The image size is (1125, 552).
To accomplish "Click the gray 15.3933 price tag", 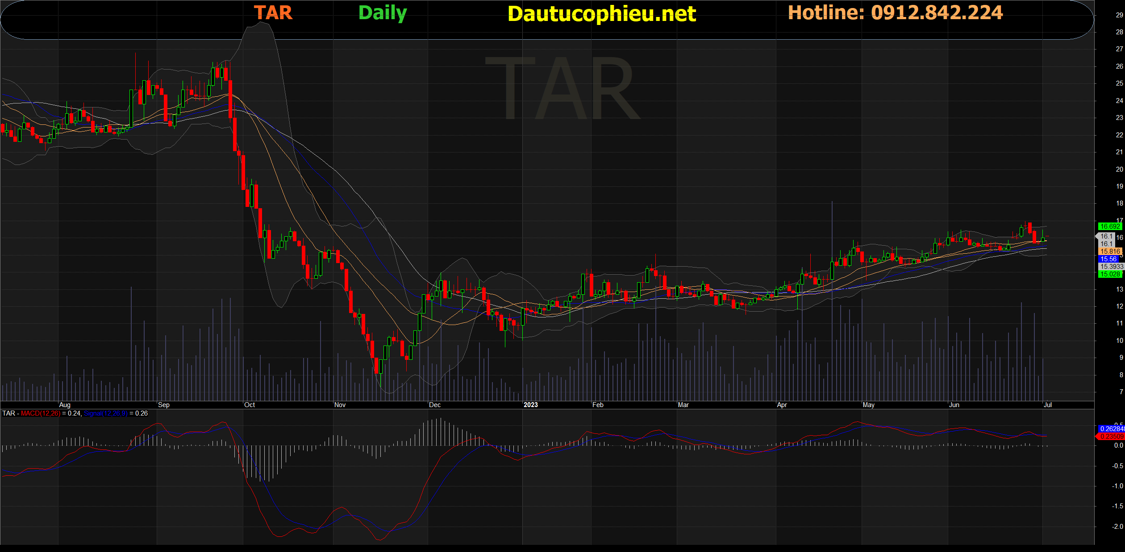I will [x=1111, y=267].
